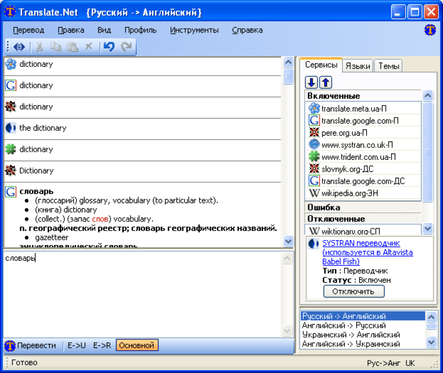The image size is (443, 373).
Task: Open the Перевод menu
Action: (28, 30)
